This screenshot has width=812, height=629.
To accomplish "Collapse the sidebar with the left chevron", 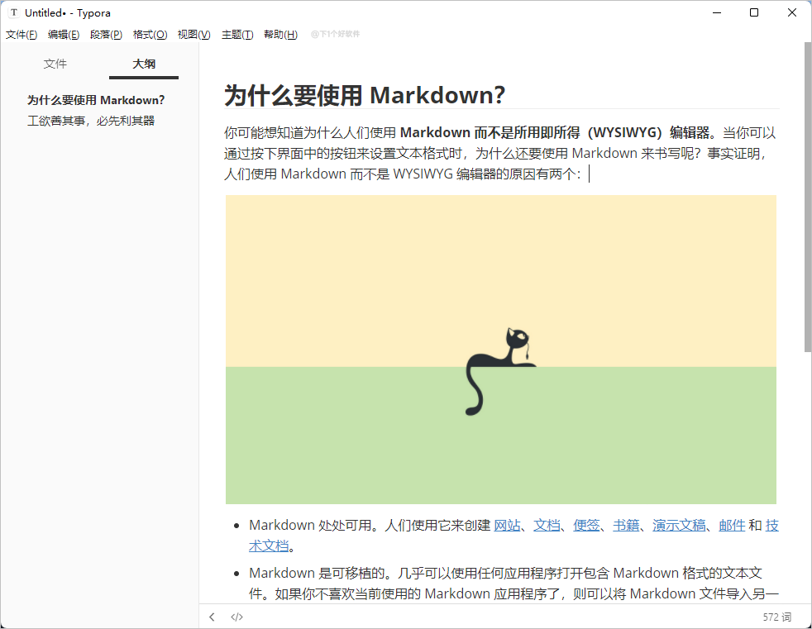I will coord(212,617).
